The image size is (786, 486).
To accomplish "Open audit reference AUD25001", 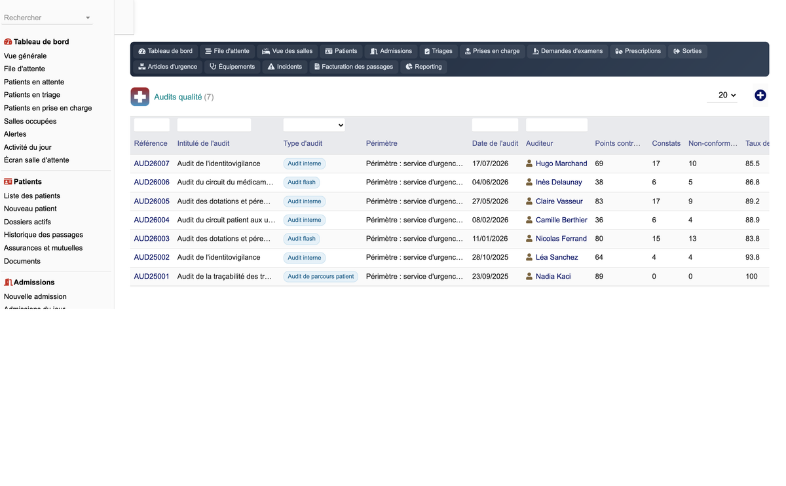I will pos(152,277).
